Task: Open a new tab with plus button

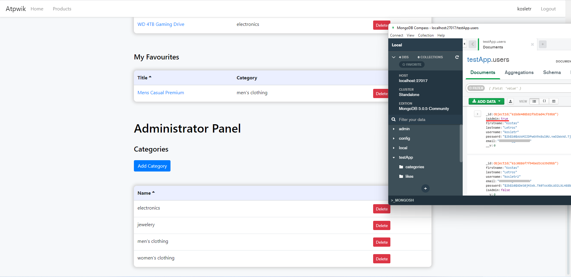Action: coord(543,44)
